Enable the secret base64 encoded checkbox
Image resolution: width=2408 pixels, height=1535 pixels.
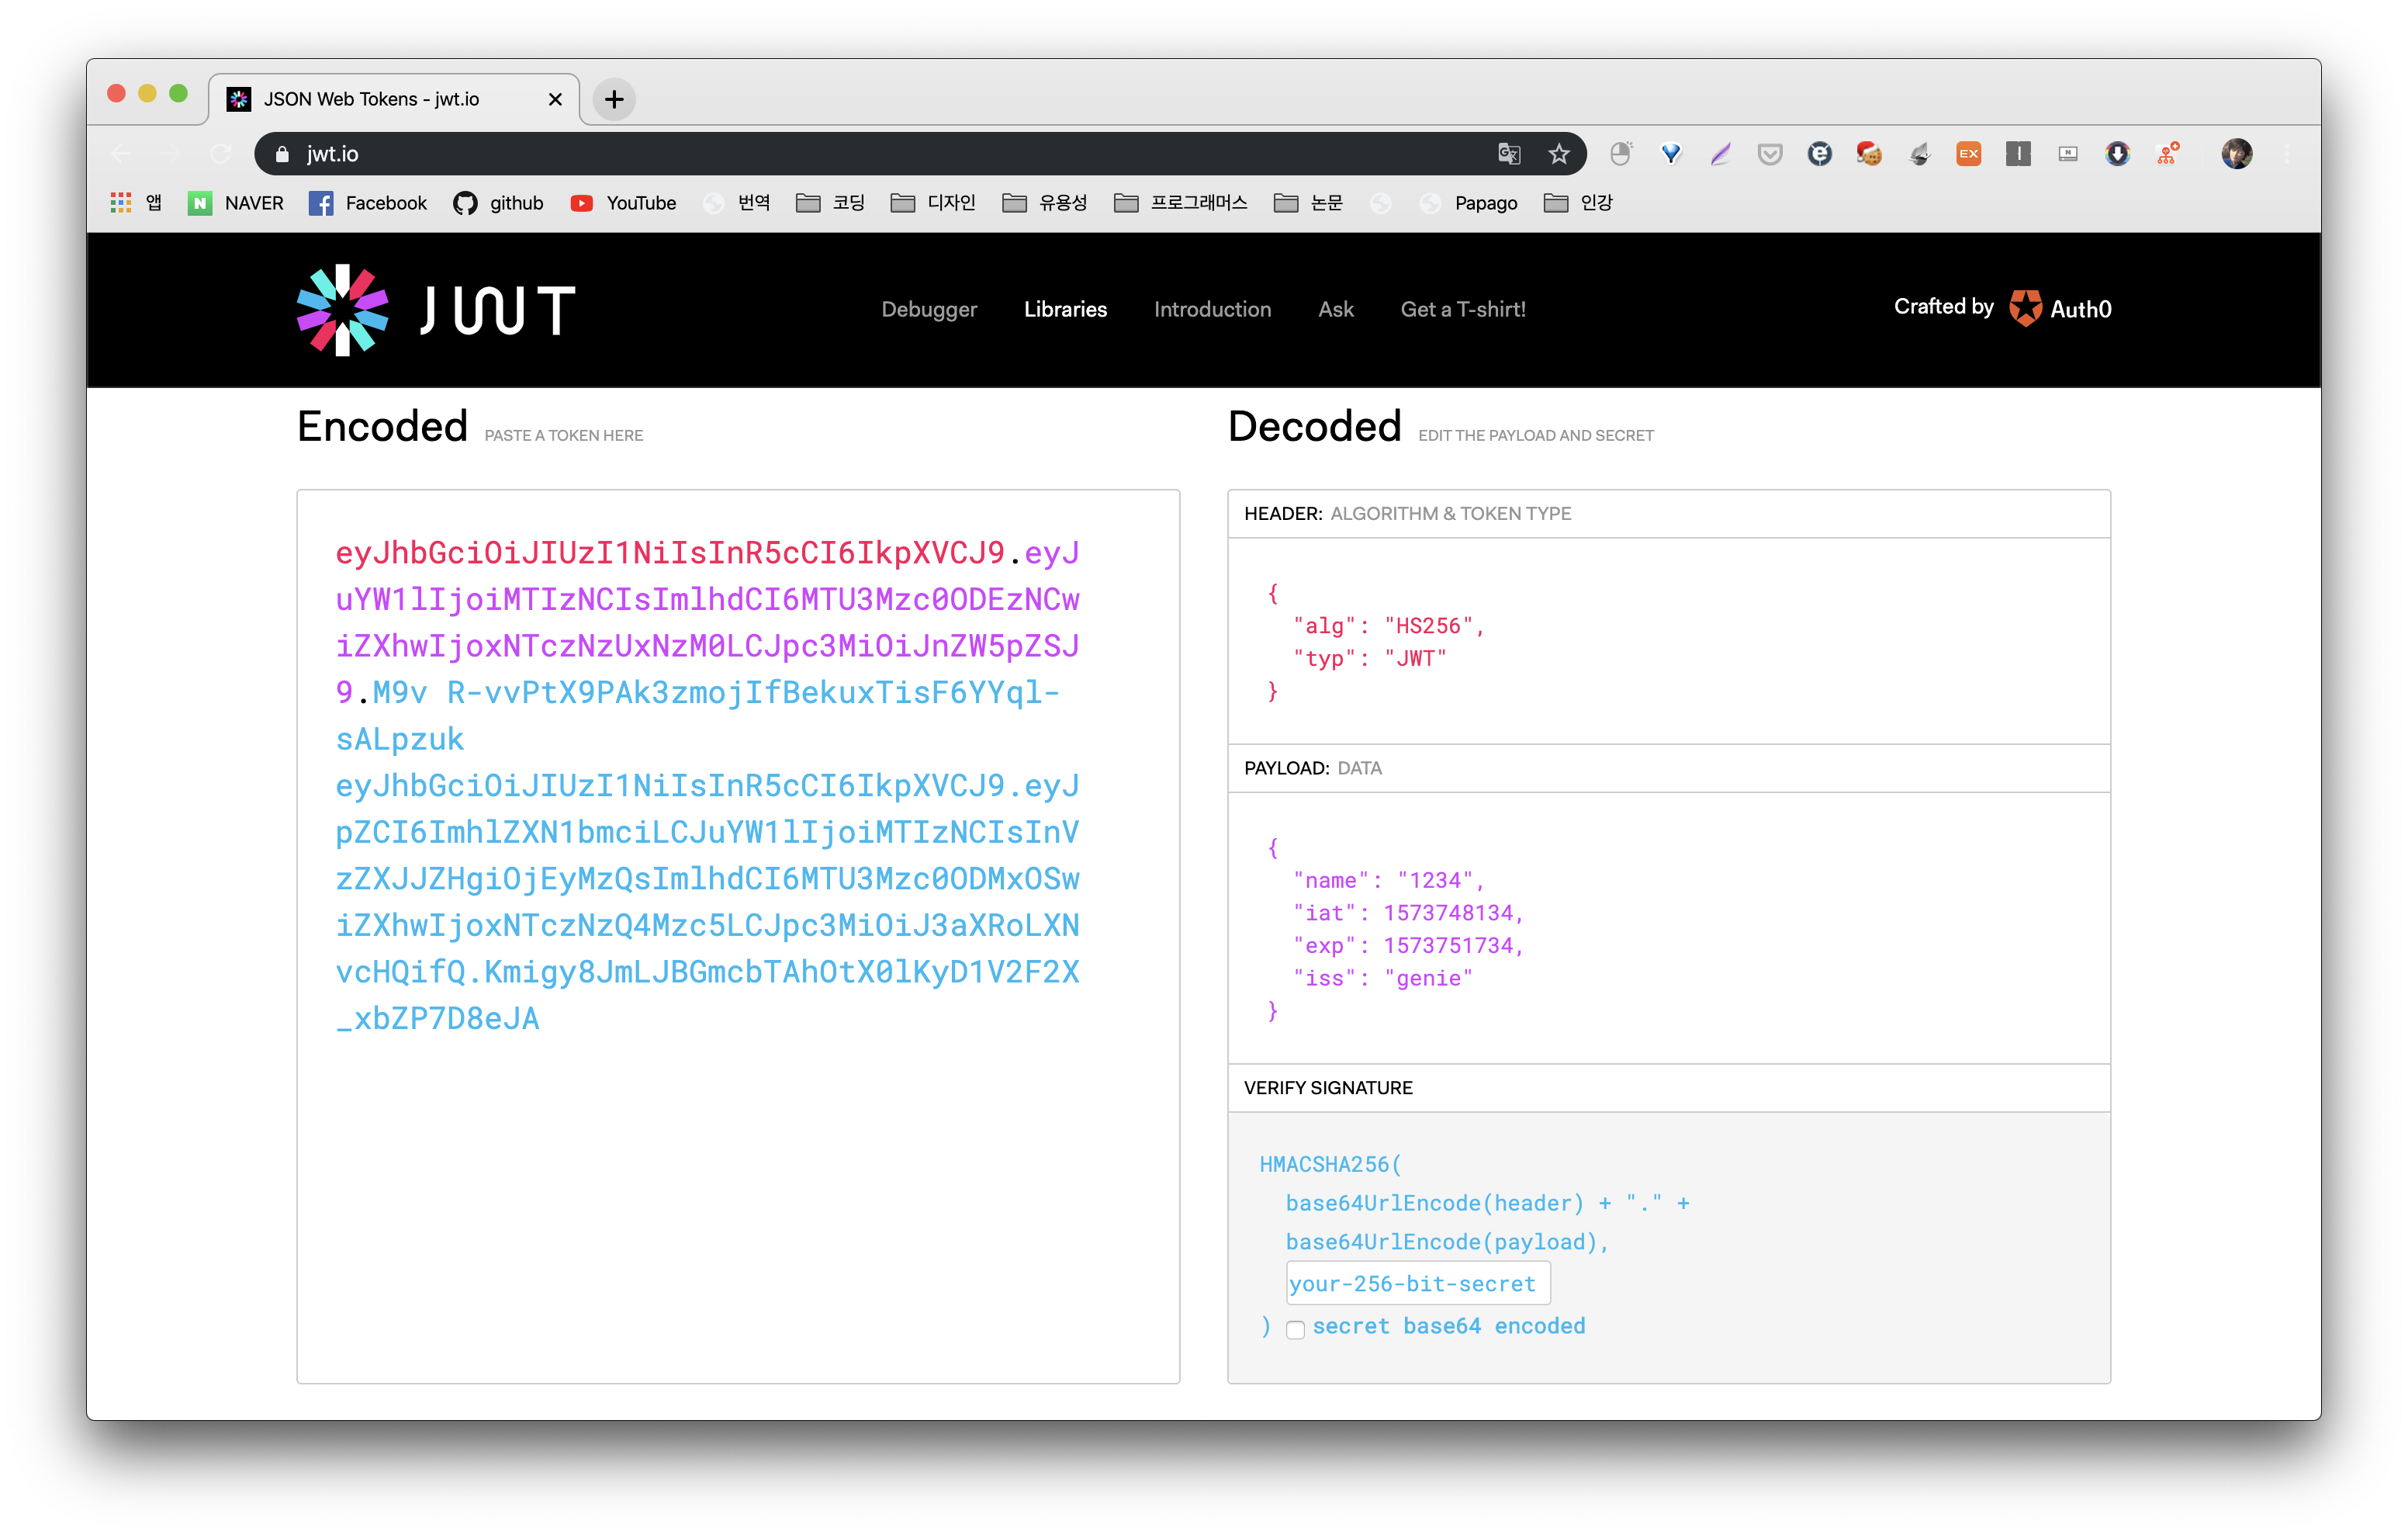[x=1295, y=1329]
